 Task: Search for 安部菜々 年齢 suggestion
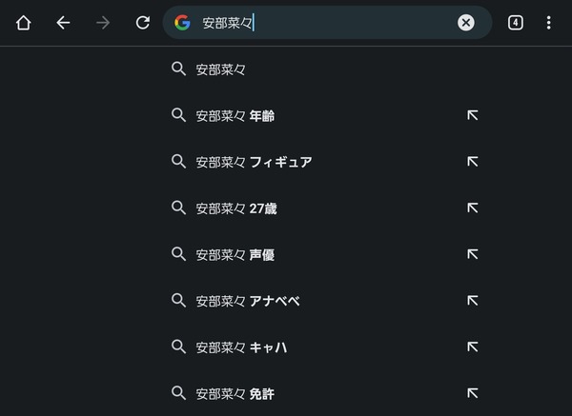[314, 115]
